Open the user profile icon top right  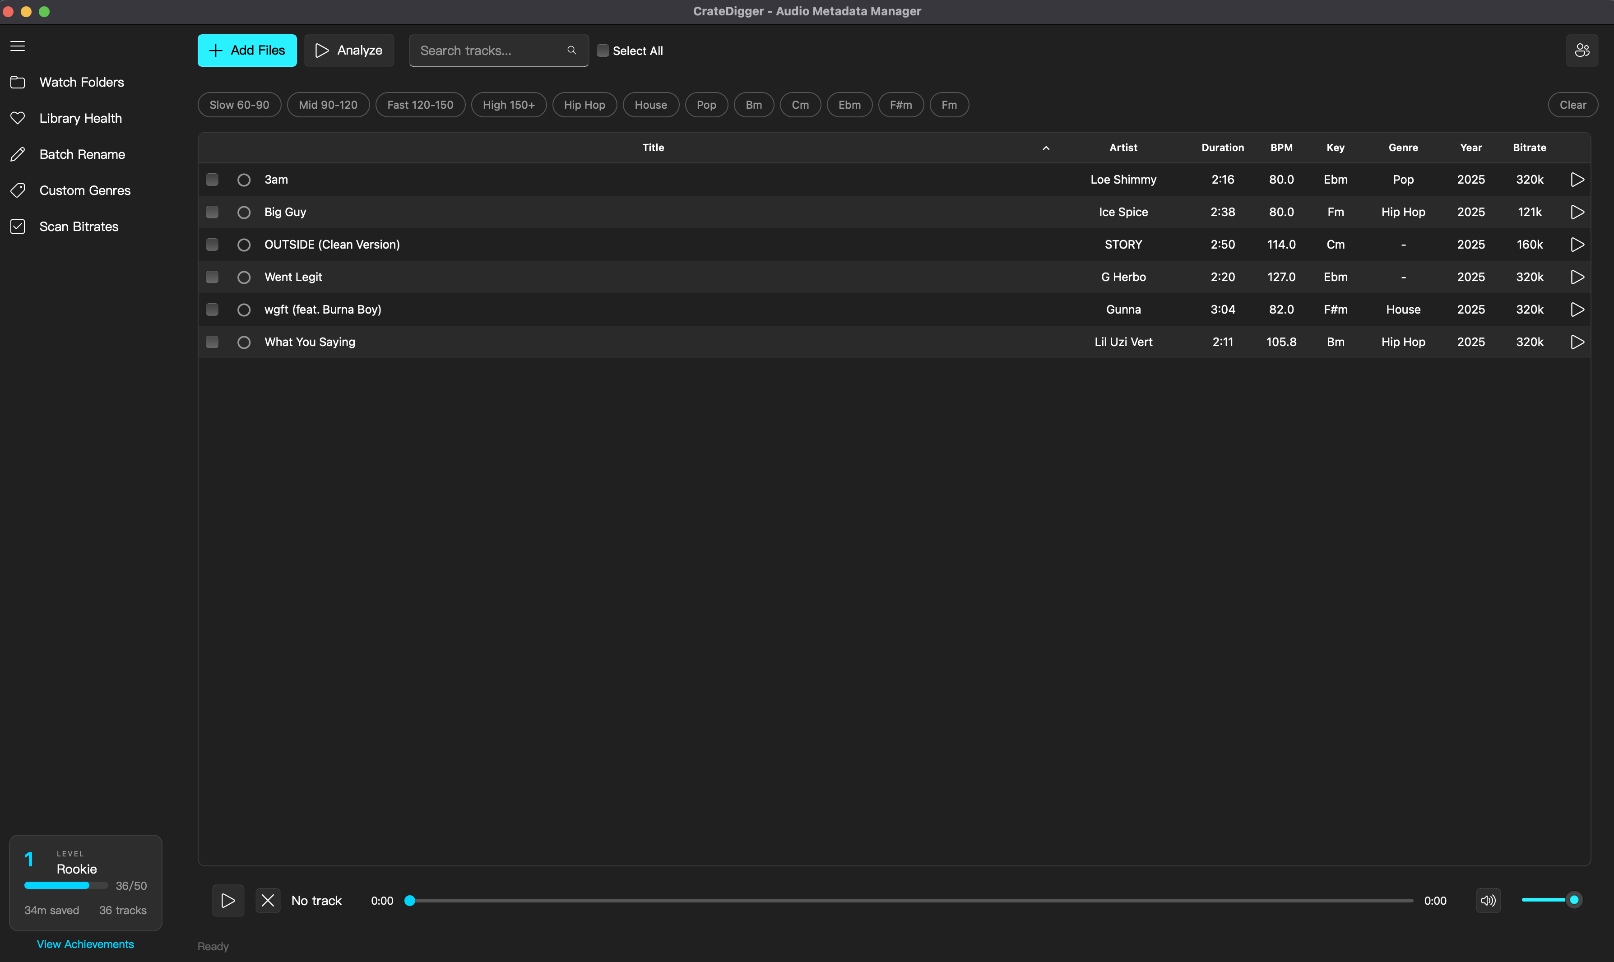click(1582, 50)
